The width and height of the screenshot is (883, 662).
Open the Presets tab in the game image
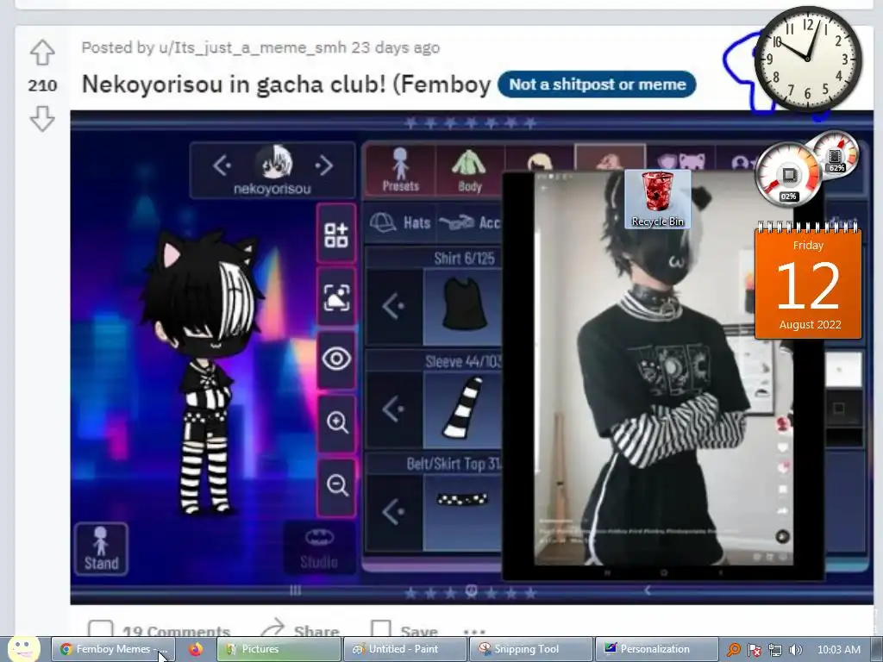click(x=400, y=170)
